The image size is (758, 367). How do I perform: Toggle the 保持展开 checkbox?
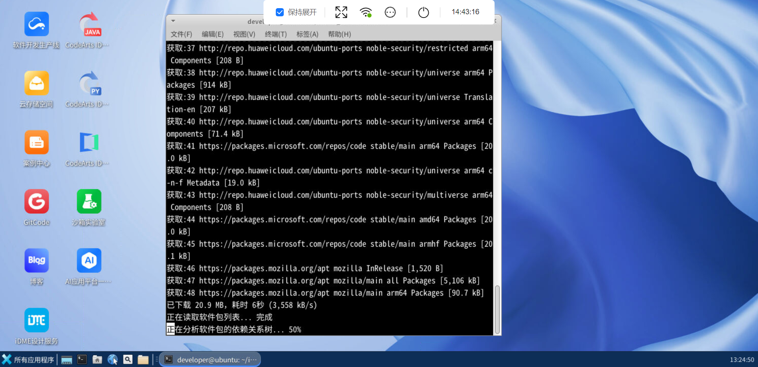tap(280, 12)
